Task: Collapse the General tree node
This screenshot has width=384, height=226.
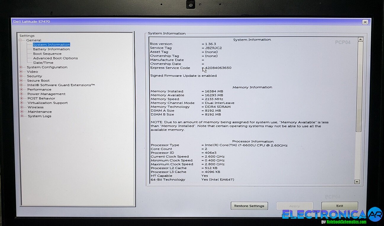Action: pyautogui.click(x=20, y=40)
